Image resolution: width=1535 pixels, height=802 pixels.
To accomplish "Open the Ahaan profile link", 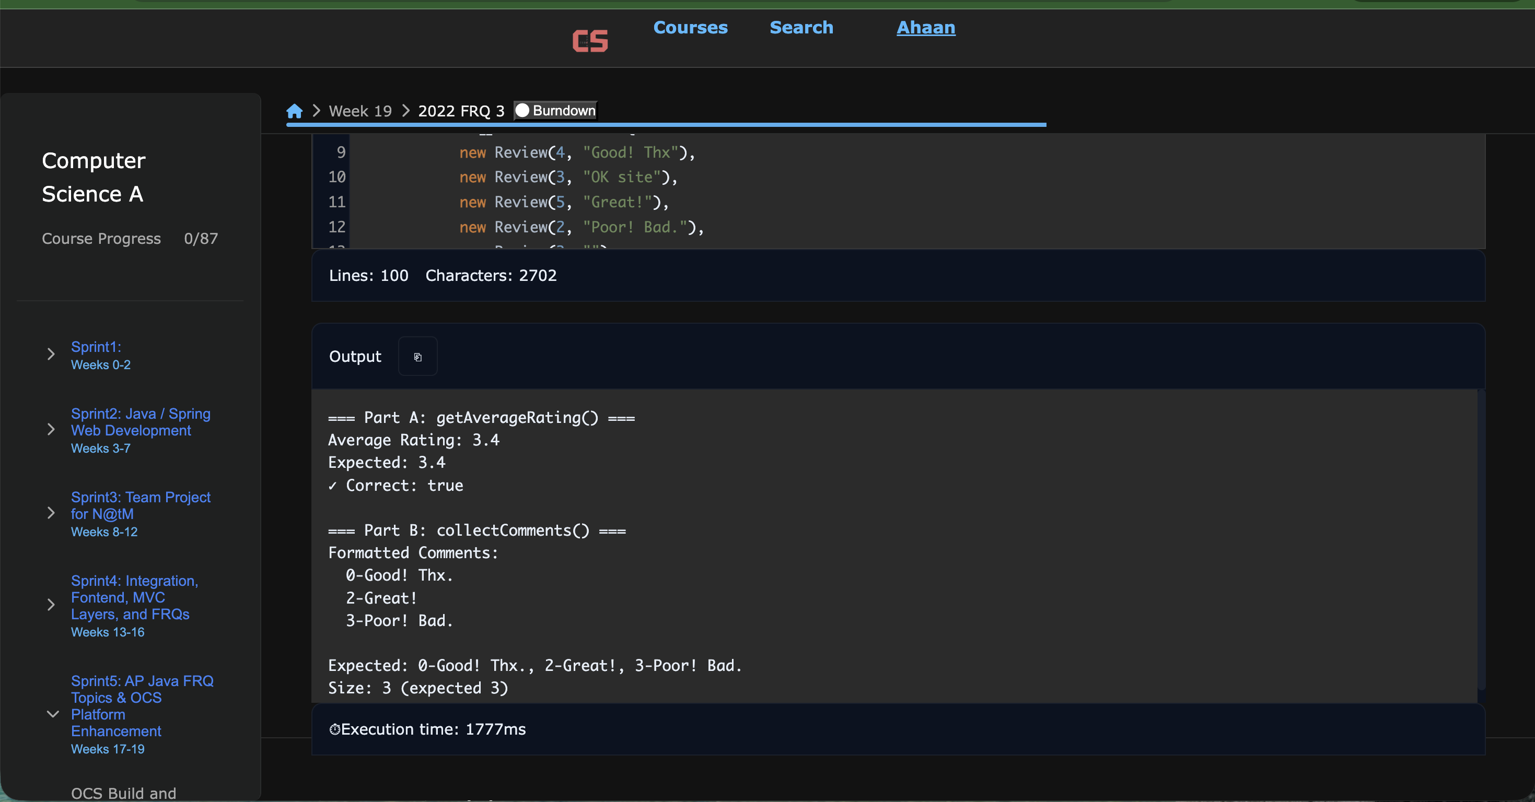I will [x=925, y=27].
